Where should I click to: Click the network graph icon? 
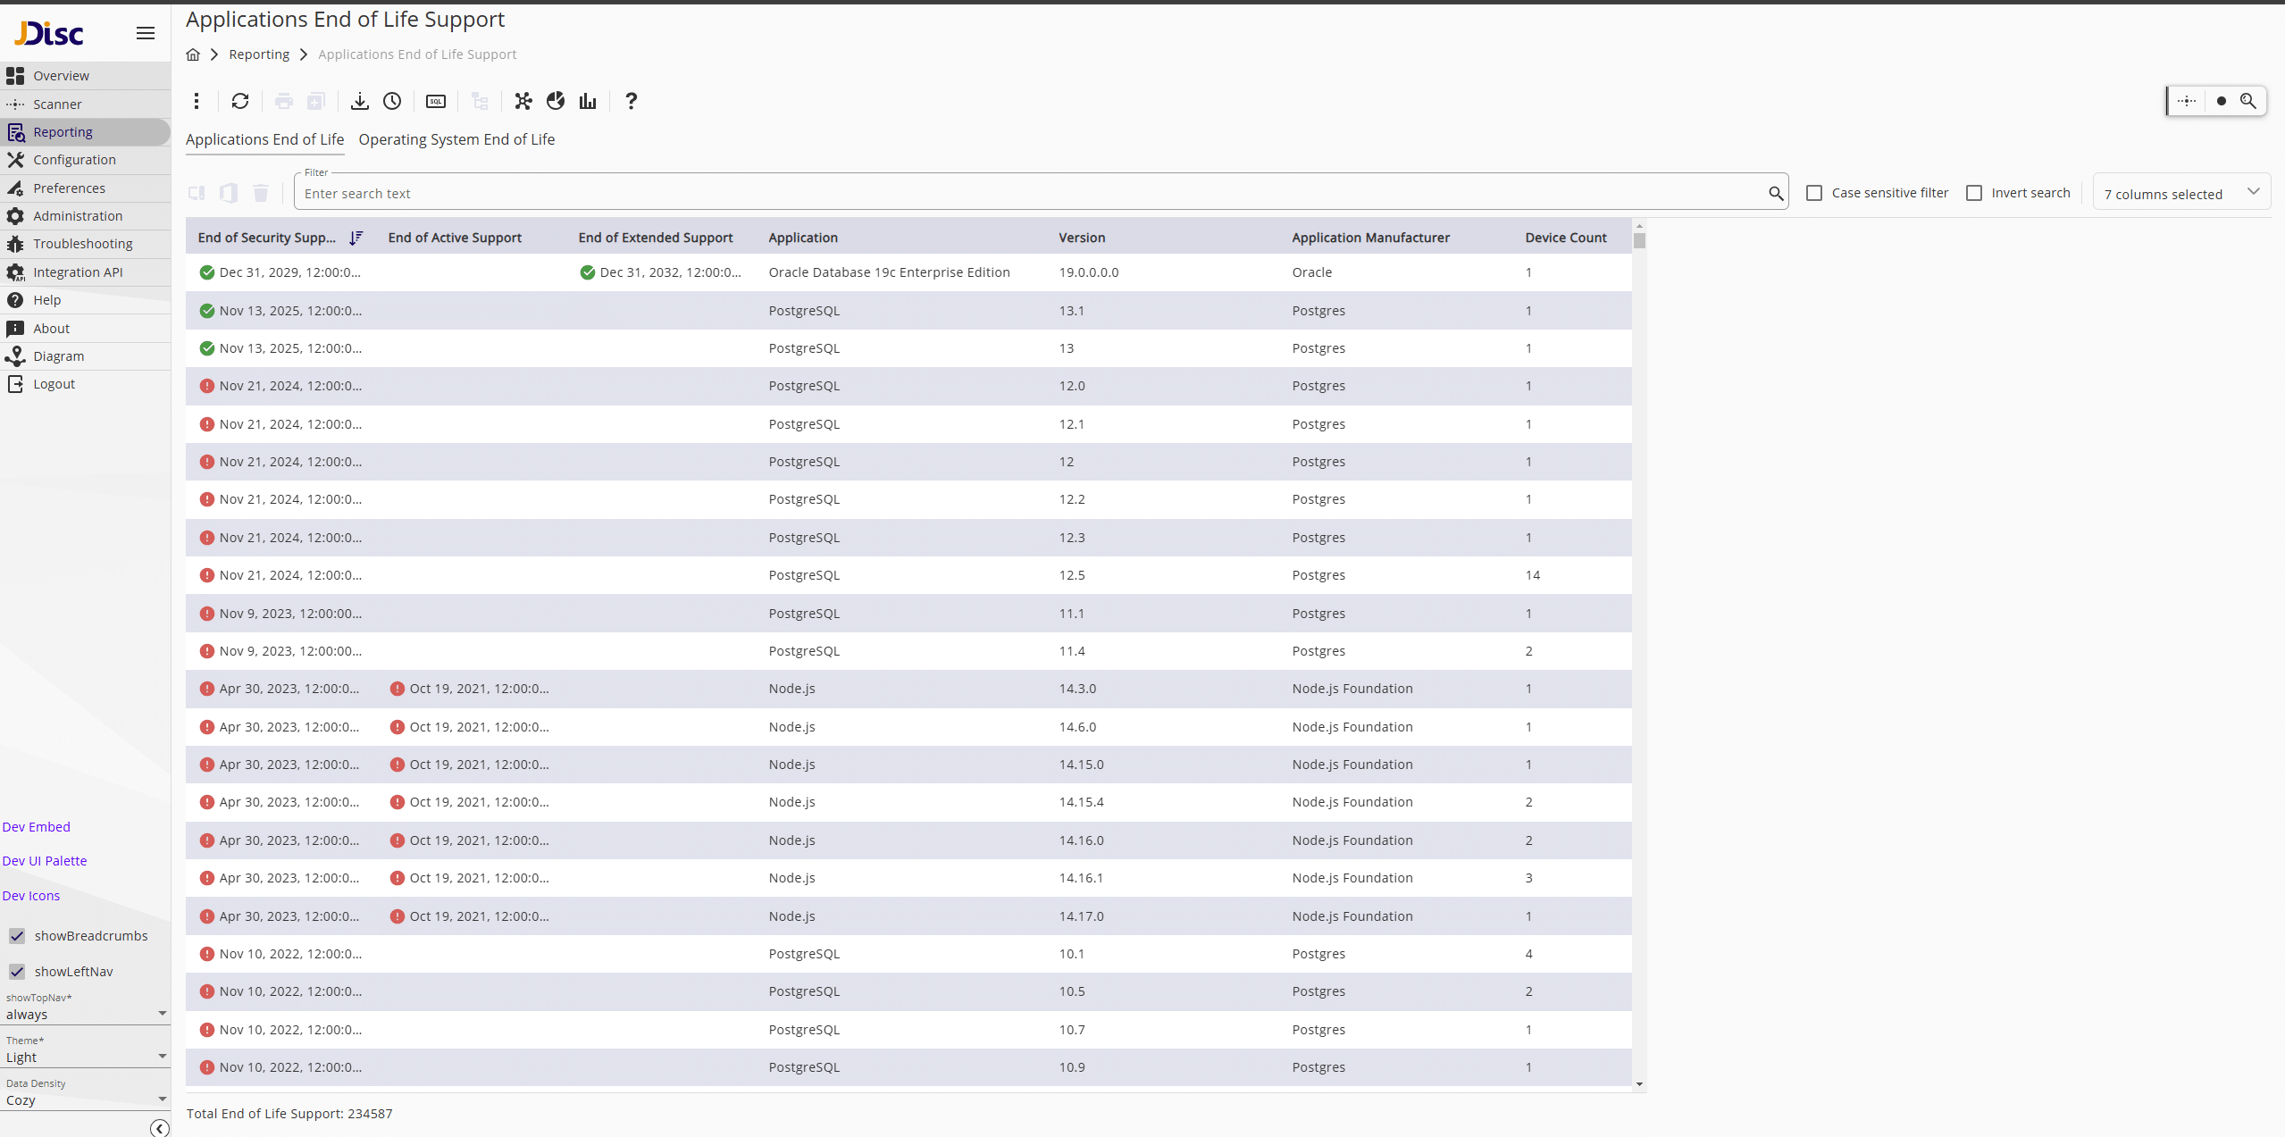click(523, 101)
